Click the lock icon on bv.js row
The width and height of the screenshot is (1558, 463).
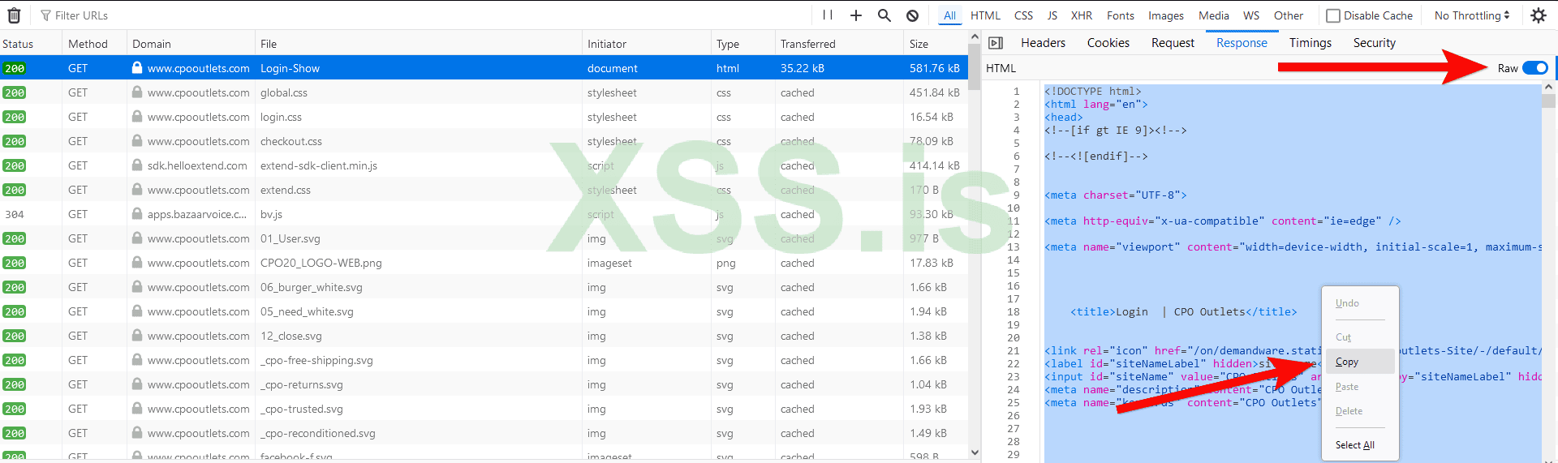pyautogui.click(x=137, y=214)
